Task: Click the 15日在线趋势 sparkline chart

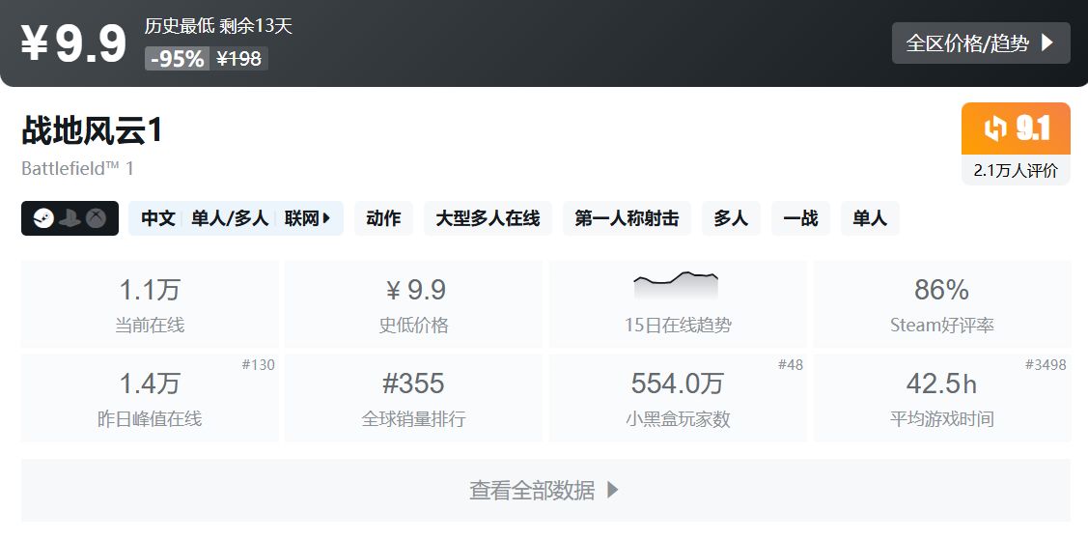Action: 676,285
